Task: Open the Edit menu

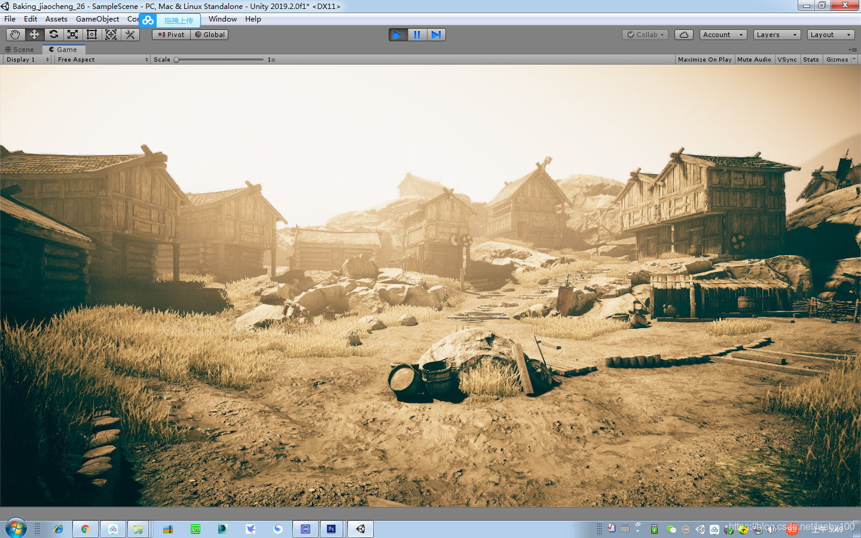Action: tap(30, 19)
